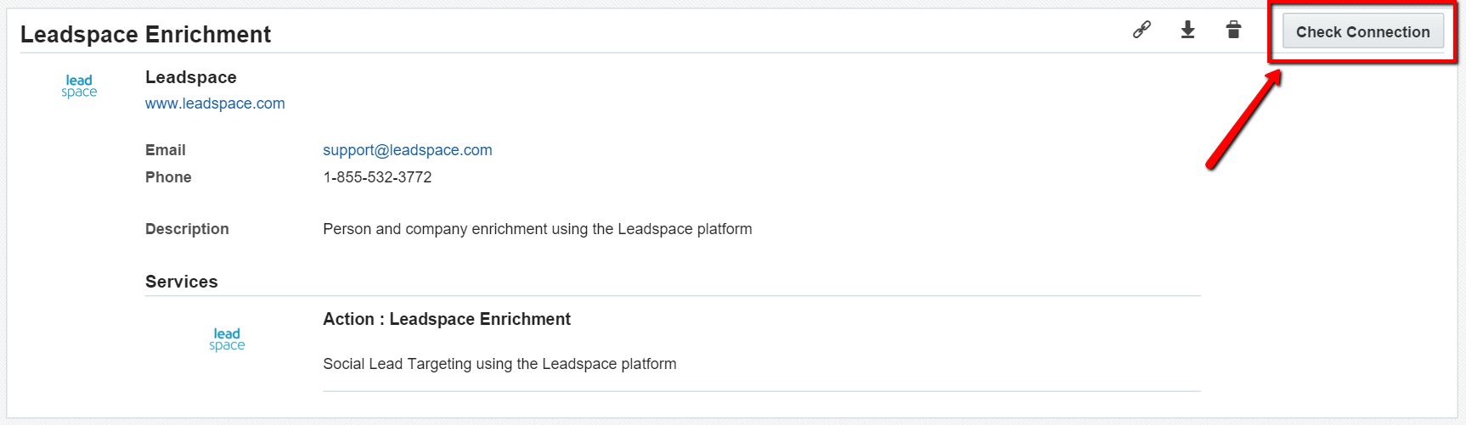Click the chain link icon
Viewport: 1466px width, 425px height.
tap(1142, 30)
